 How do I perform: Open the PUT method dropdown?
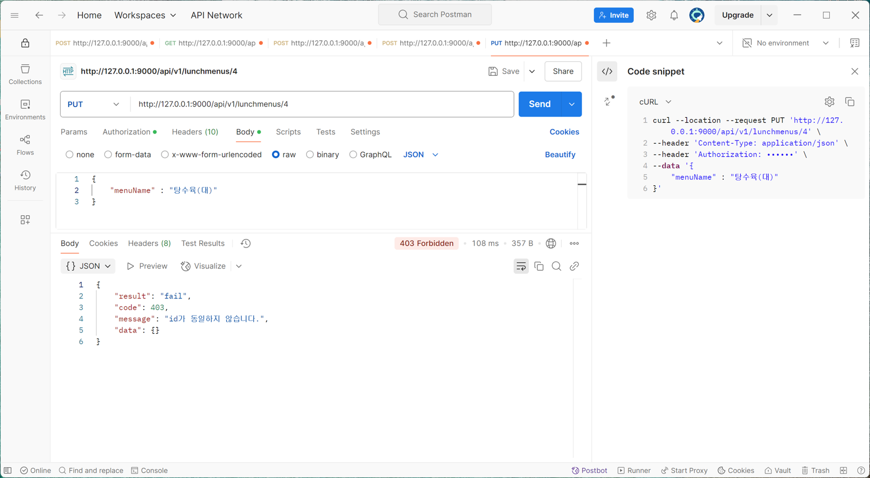tap(95, 104)
